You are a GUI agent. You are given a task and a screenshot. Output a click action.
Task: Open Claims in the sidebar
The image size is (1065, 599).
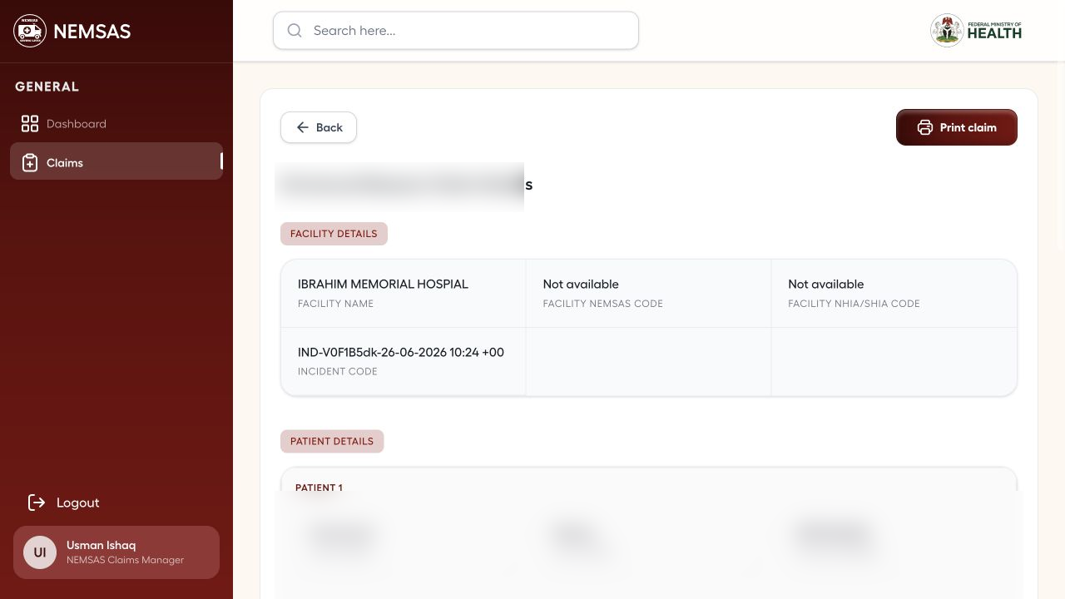pyautogui.click(x=116, y=161)
